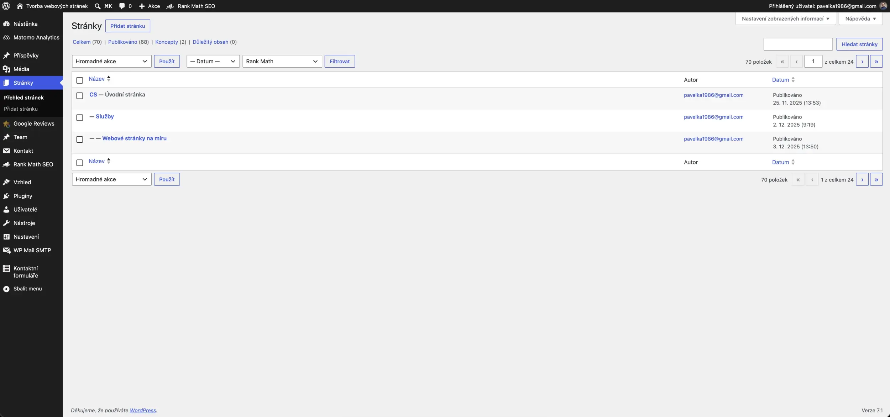Click the WordPress logo icon
This screenshot has height=417, width=890.
coord(6,6)
